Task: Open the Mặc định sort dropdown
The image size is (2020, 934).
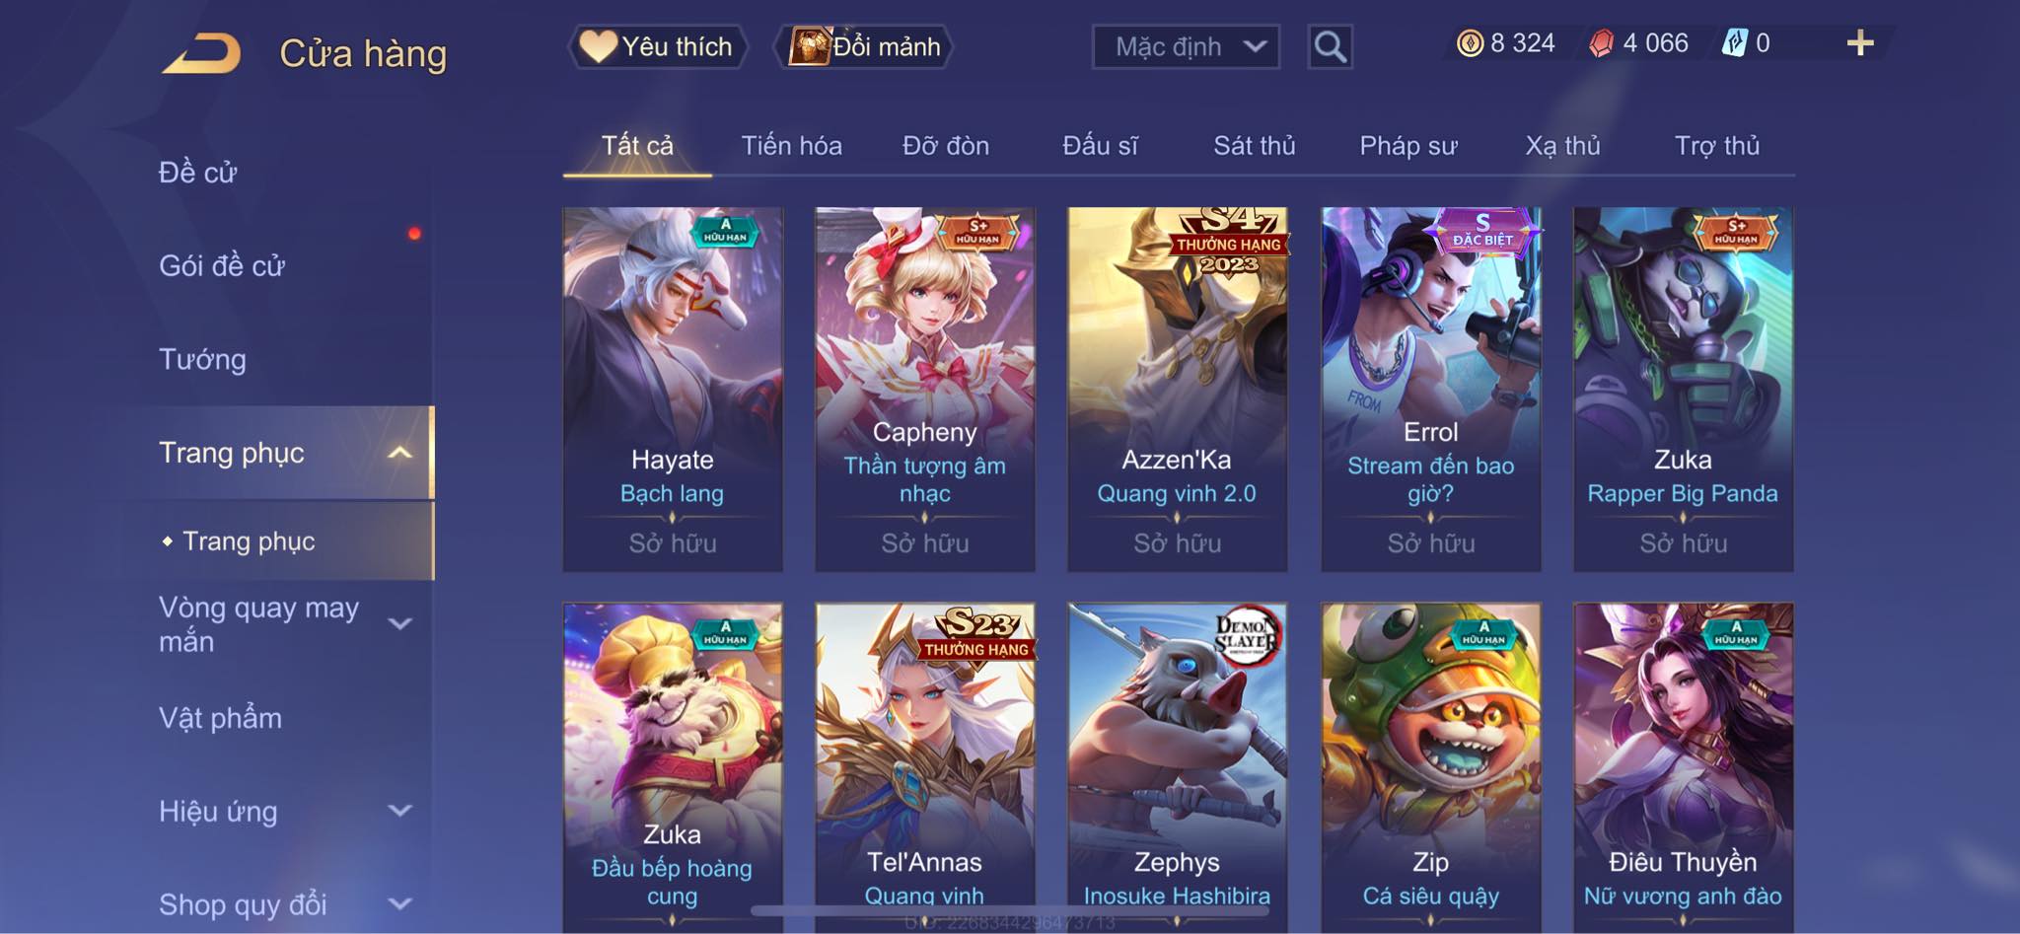Action: coord(1186,46)
